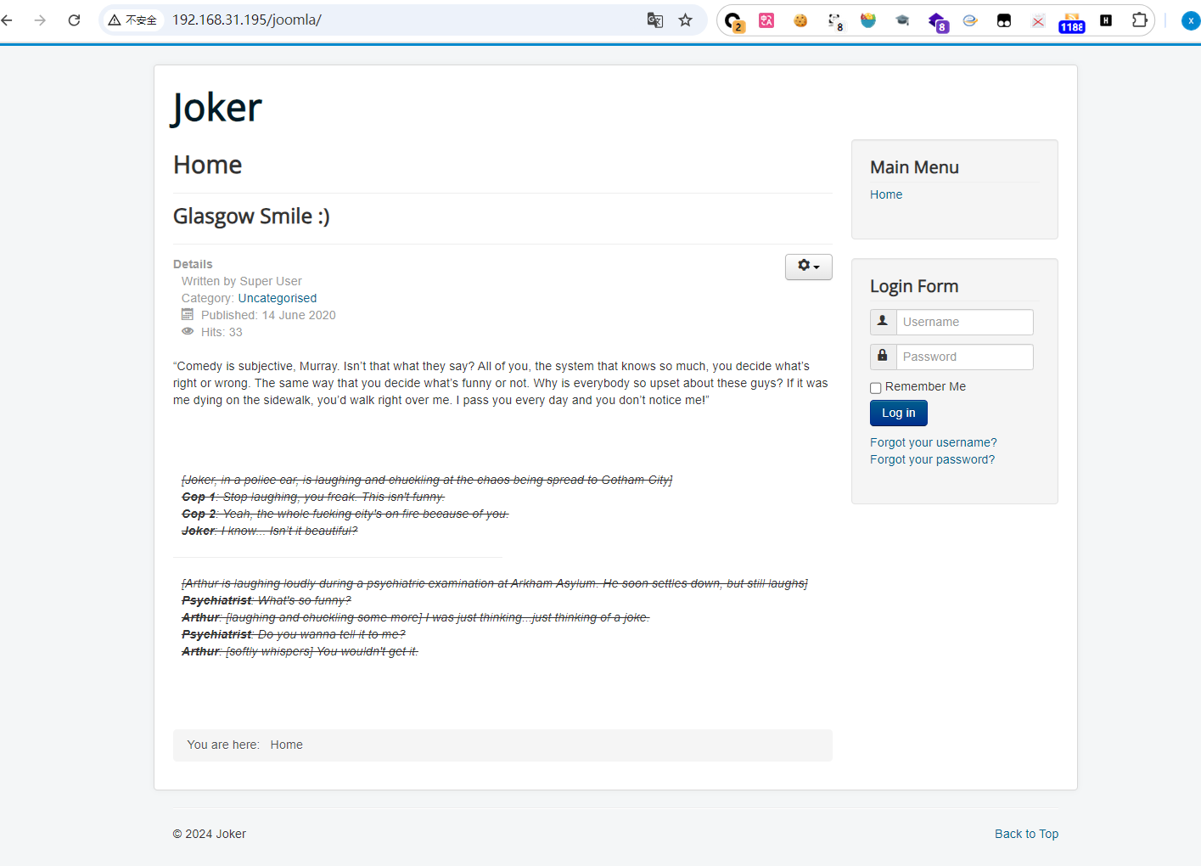Open the Tampermonkey extension
Viewport: 1201px width, 866px height.
point(1004,20)
